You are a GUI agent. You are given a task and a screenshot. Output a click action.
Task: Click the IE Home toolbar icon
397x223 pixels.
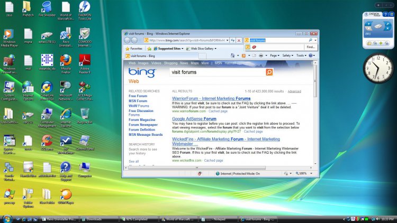(x=233, y=55)
